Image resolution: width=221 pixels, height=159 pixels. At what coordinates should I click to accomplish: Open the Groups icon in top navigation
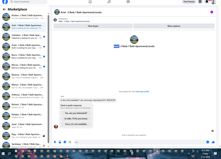pyautogui.click(x=128, y=2)
